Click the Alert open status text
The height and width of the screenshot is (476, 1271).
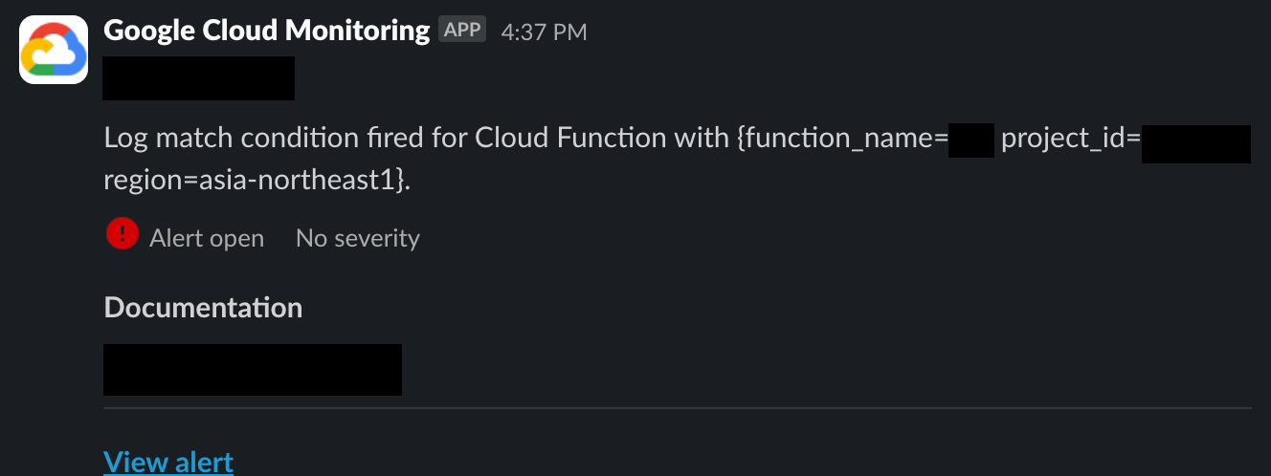(x=207, y=238)
